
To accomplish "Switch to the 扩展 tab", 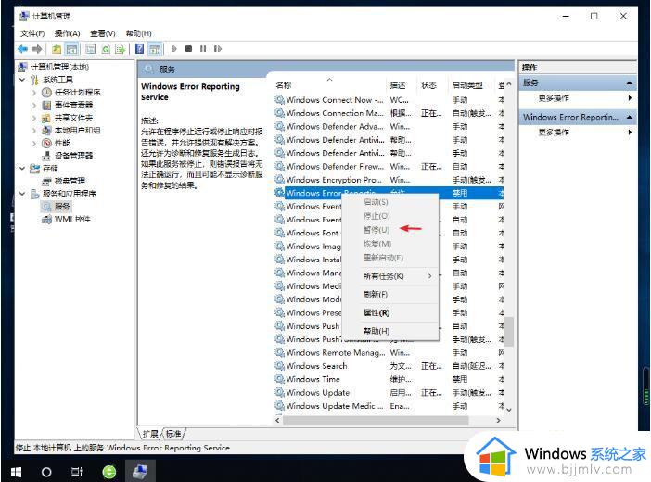I will click(x=150, y=434).
